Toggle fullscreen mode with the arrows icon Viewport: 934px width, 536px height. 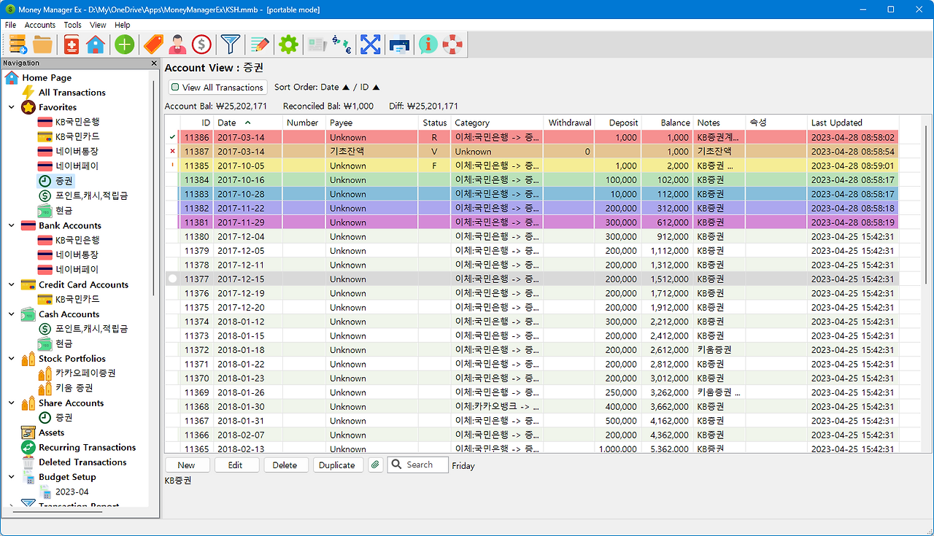click(370, 44)
